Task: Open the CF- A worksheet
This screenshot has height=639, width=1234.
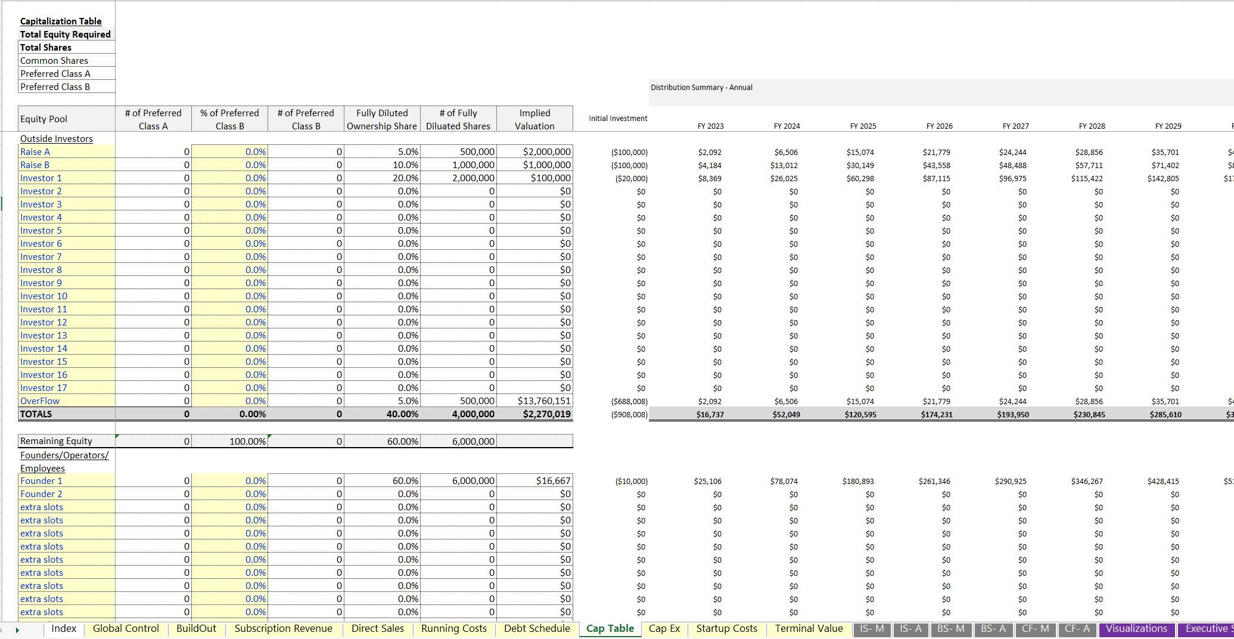Action: click(1077, 629)
